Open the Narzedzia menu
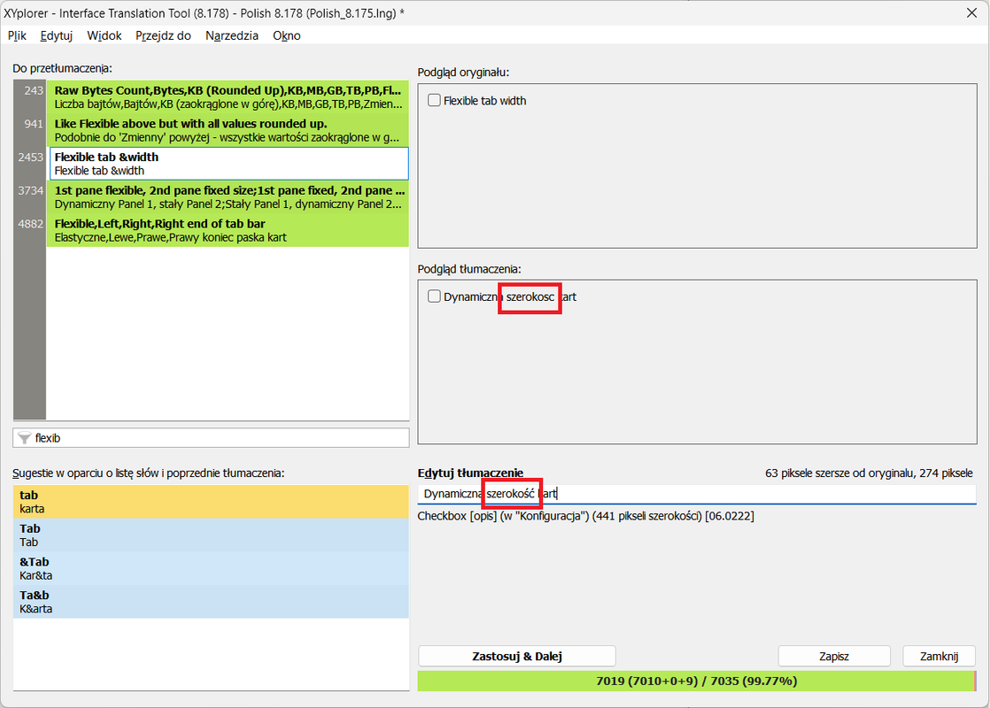 coord(232,35)
